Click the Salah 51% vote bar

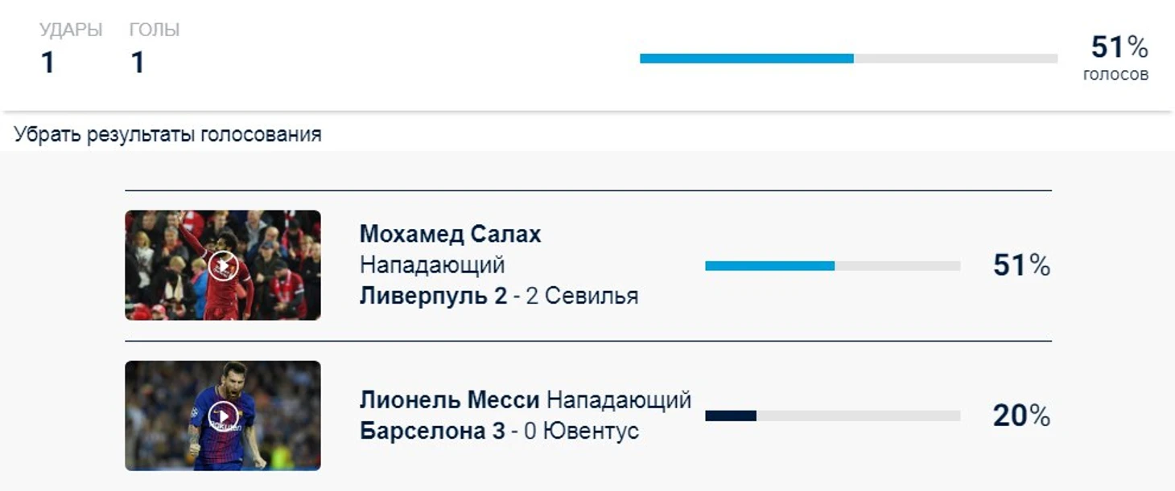[x=832, y=266]
